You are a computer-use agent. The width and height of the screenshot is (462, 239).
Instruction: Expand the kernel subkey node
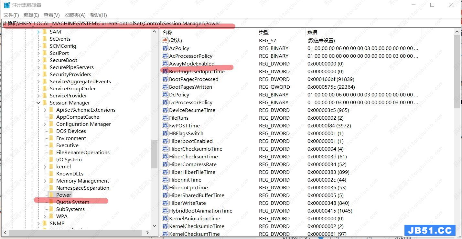(x=45, y=167)
